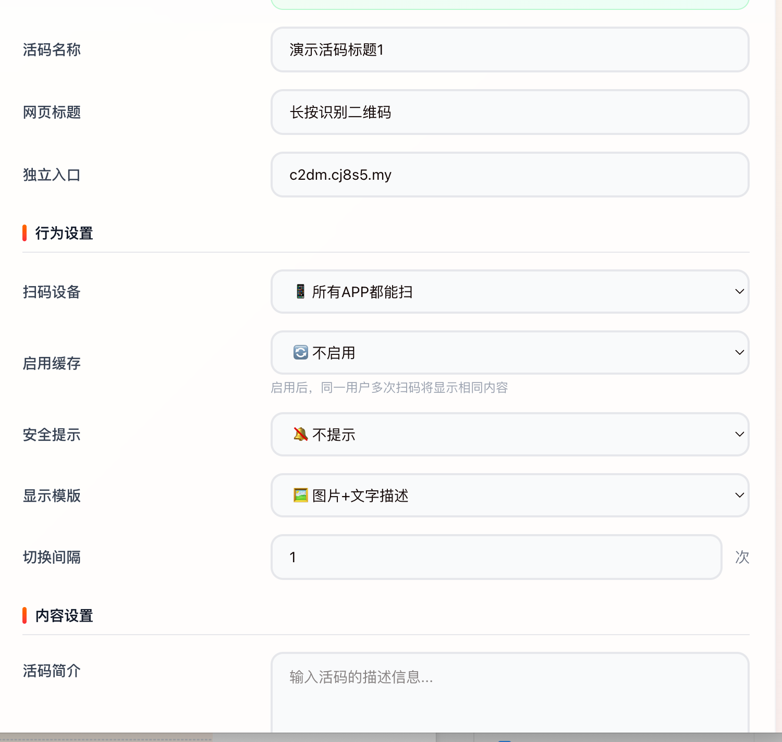Open the 启用缓存 dropdown showing 不启用

tap(510, 352)
